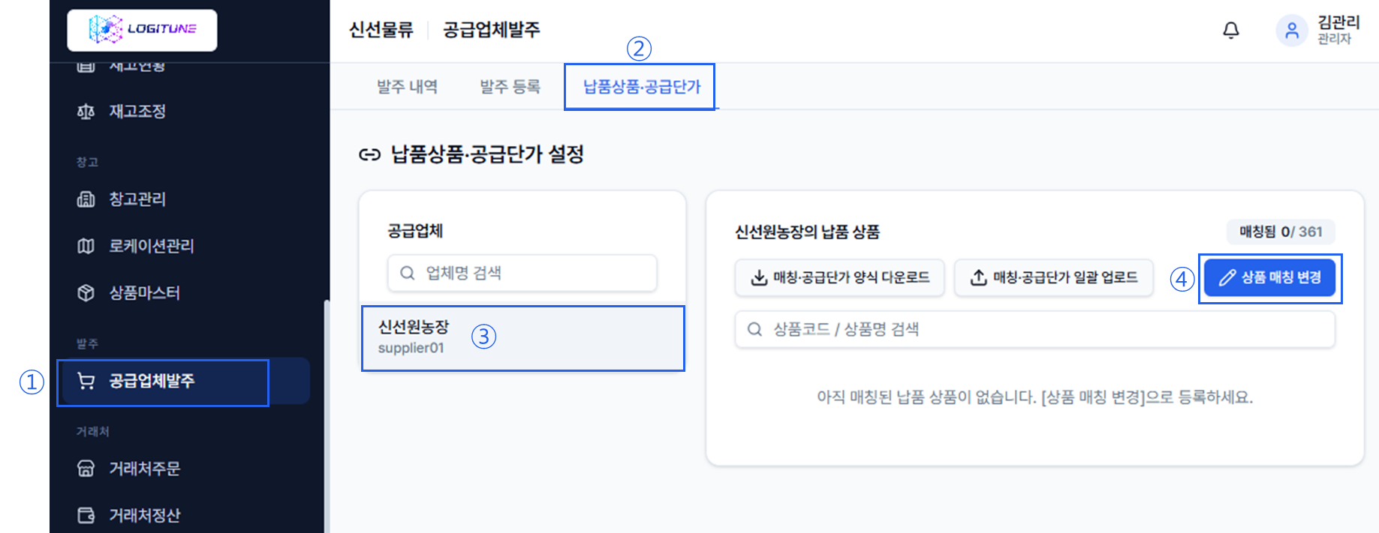Focus the 업체명 검색 input field
The image size is (1379, 533).
(522, 273)
